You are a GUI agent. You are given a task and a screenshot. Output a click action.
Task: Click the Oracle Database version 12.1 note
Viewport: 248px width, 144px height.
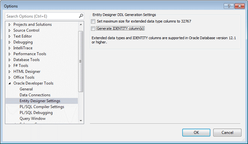point(164,40)
